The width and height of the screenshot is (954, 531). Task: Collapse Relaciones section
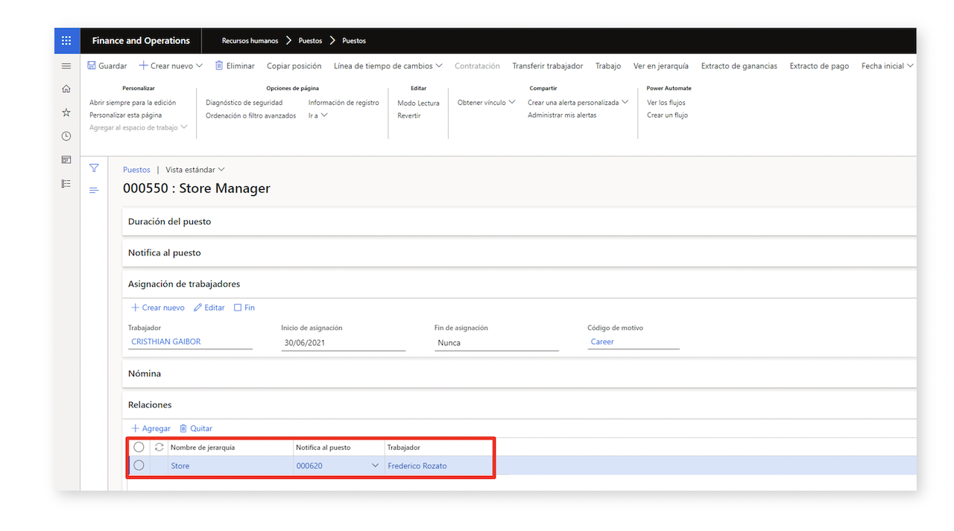tap(519, 405)
